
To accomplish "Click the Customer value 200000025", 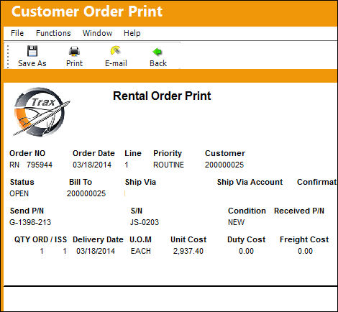I will pos(224,165).
